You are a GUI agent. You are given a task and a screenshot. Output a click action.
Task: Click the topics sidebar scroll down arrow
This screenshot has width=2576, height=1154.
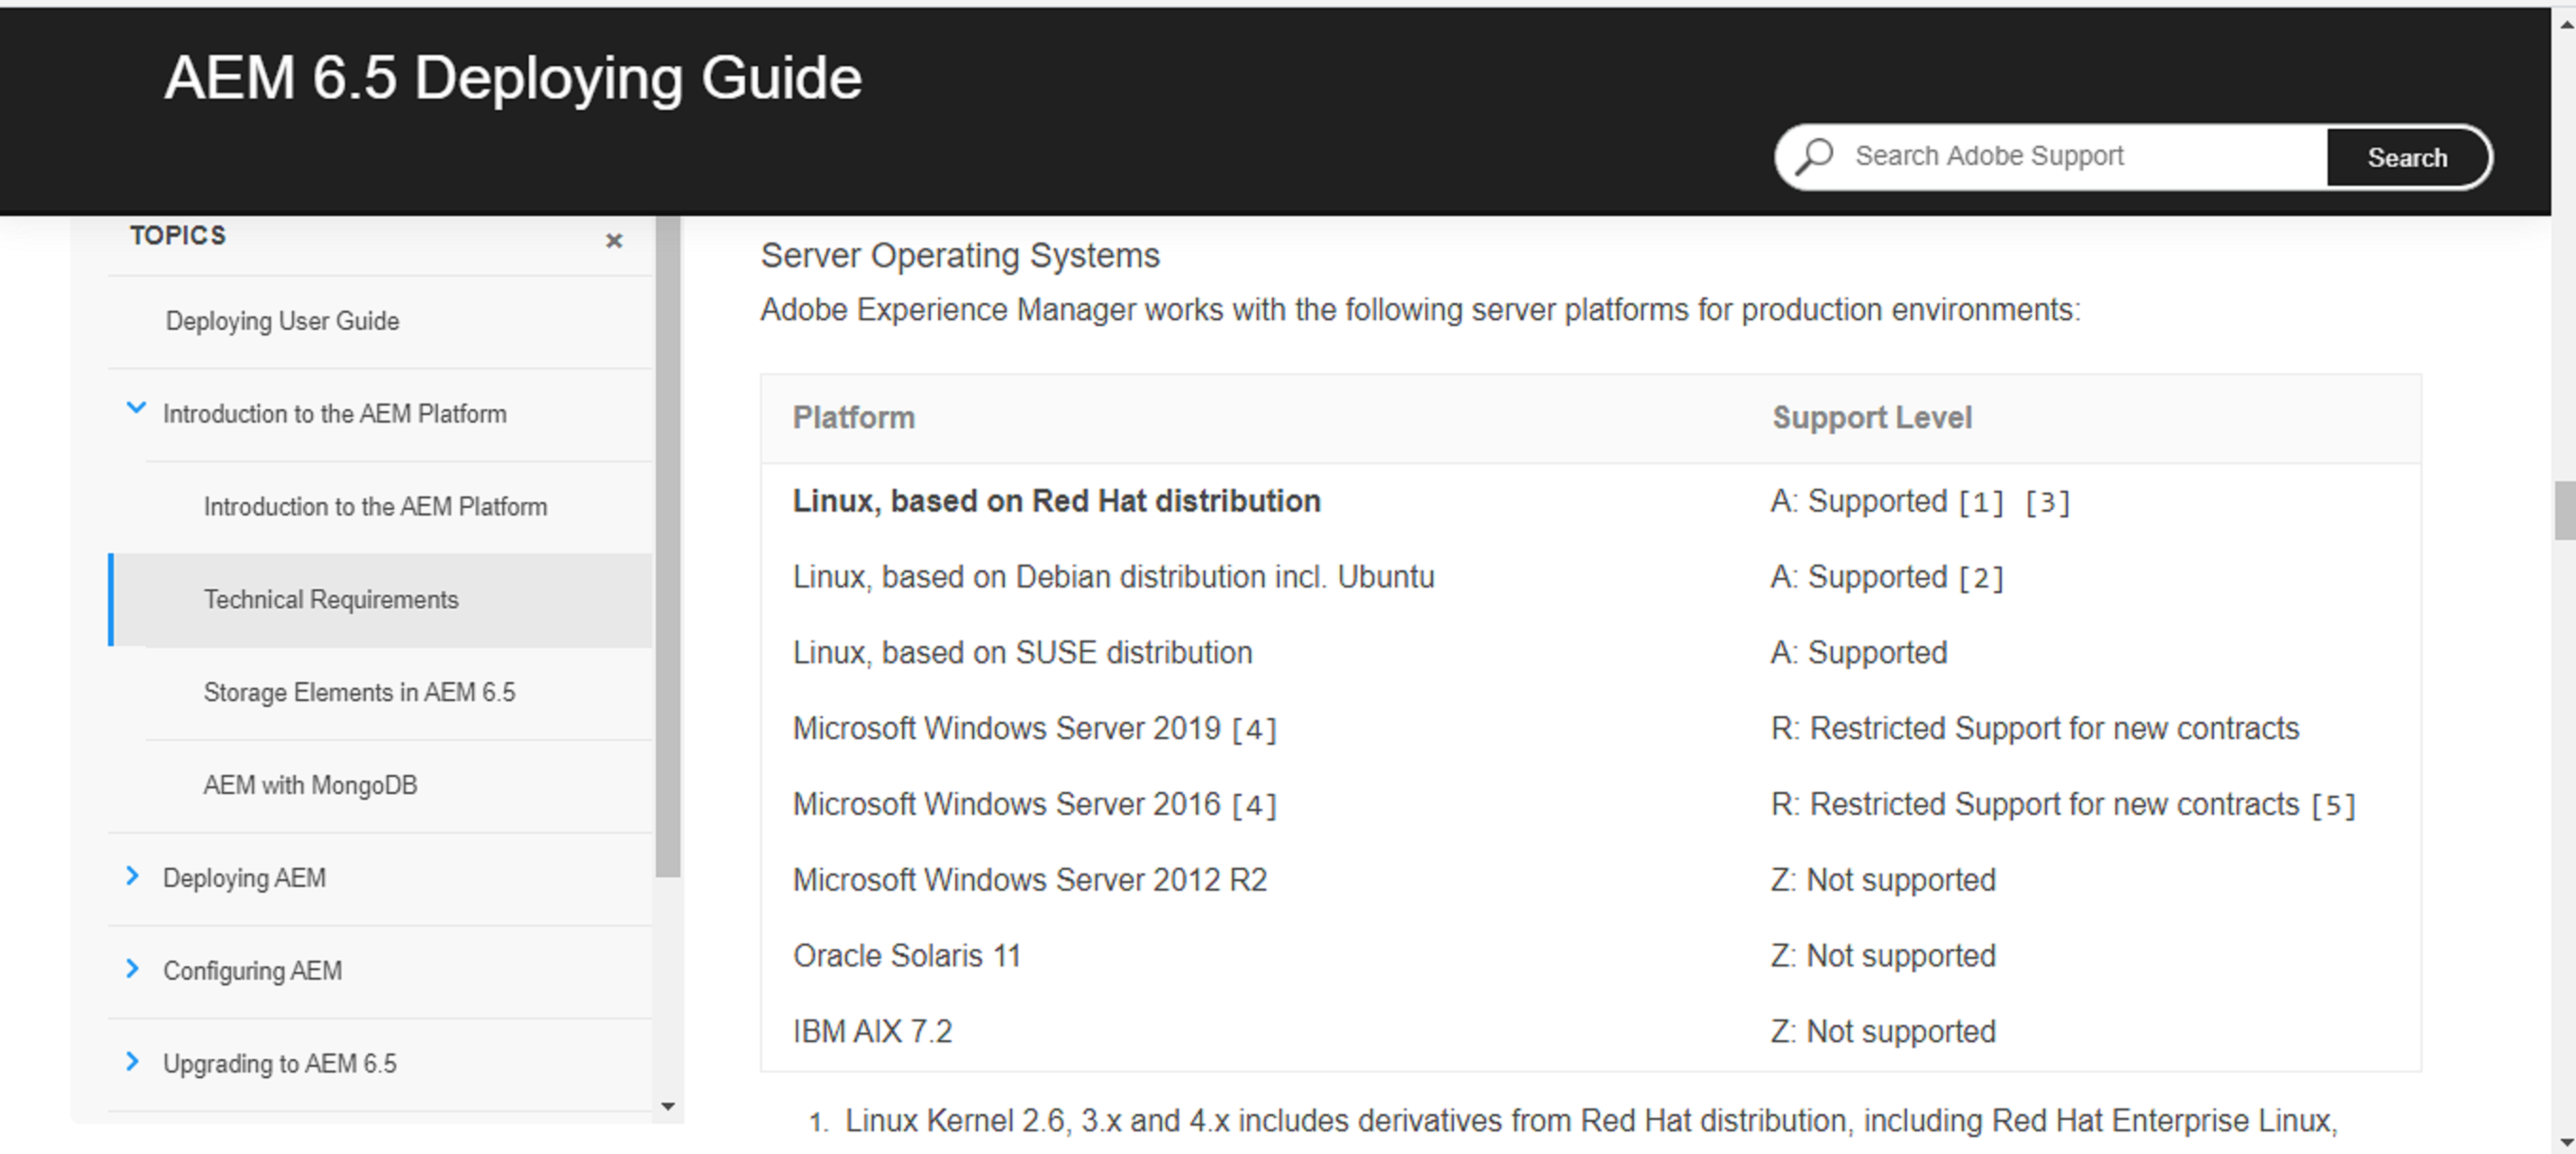coord(668,1106)
